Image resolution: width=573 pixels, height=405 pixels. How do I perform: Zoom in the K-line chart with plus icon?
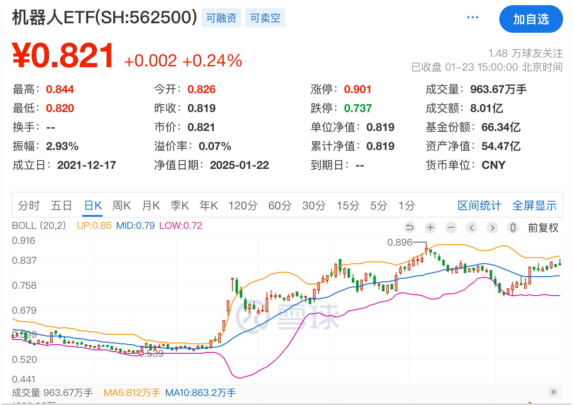430,227
